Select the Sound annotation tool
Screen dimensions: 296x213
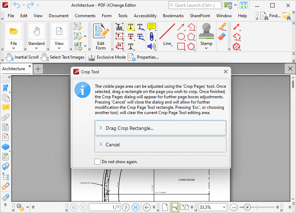152,46
